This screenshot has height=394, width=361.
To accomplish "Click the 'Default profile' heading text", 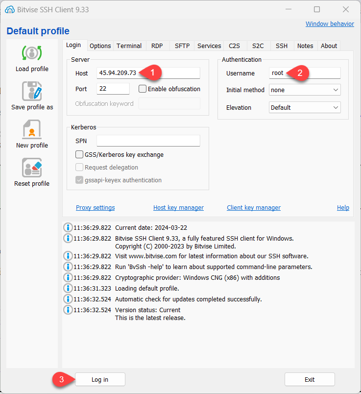I will coord(38,31).
